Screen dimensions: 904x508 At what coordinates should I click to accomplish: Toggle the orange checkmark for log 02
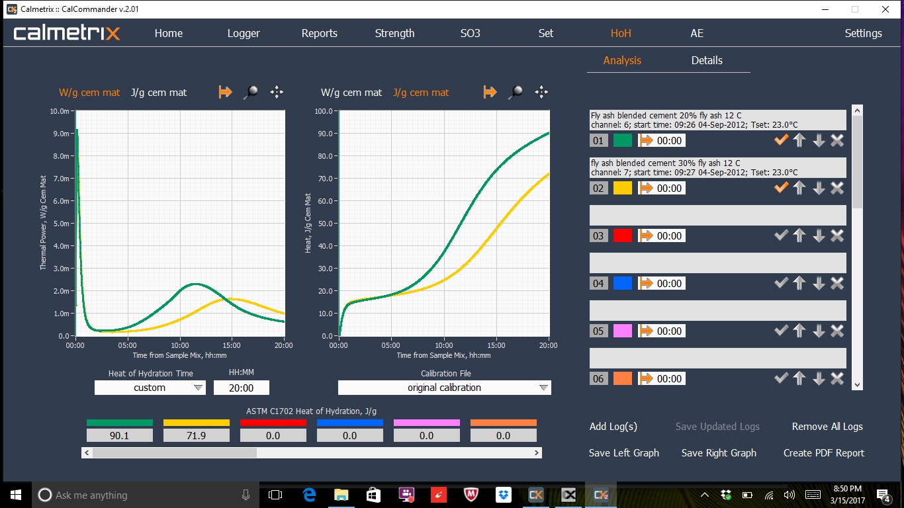pyautogui.click(x=781, y=187)
